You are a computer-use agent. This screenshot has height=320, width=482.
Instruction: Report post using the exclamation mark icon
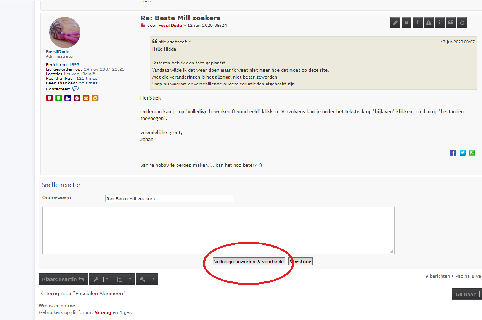[x=418, y=23]
